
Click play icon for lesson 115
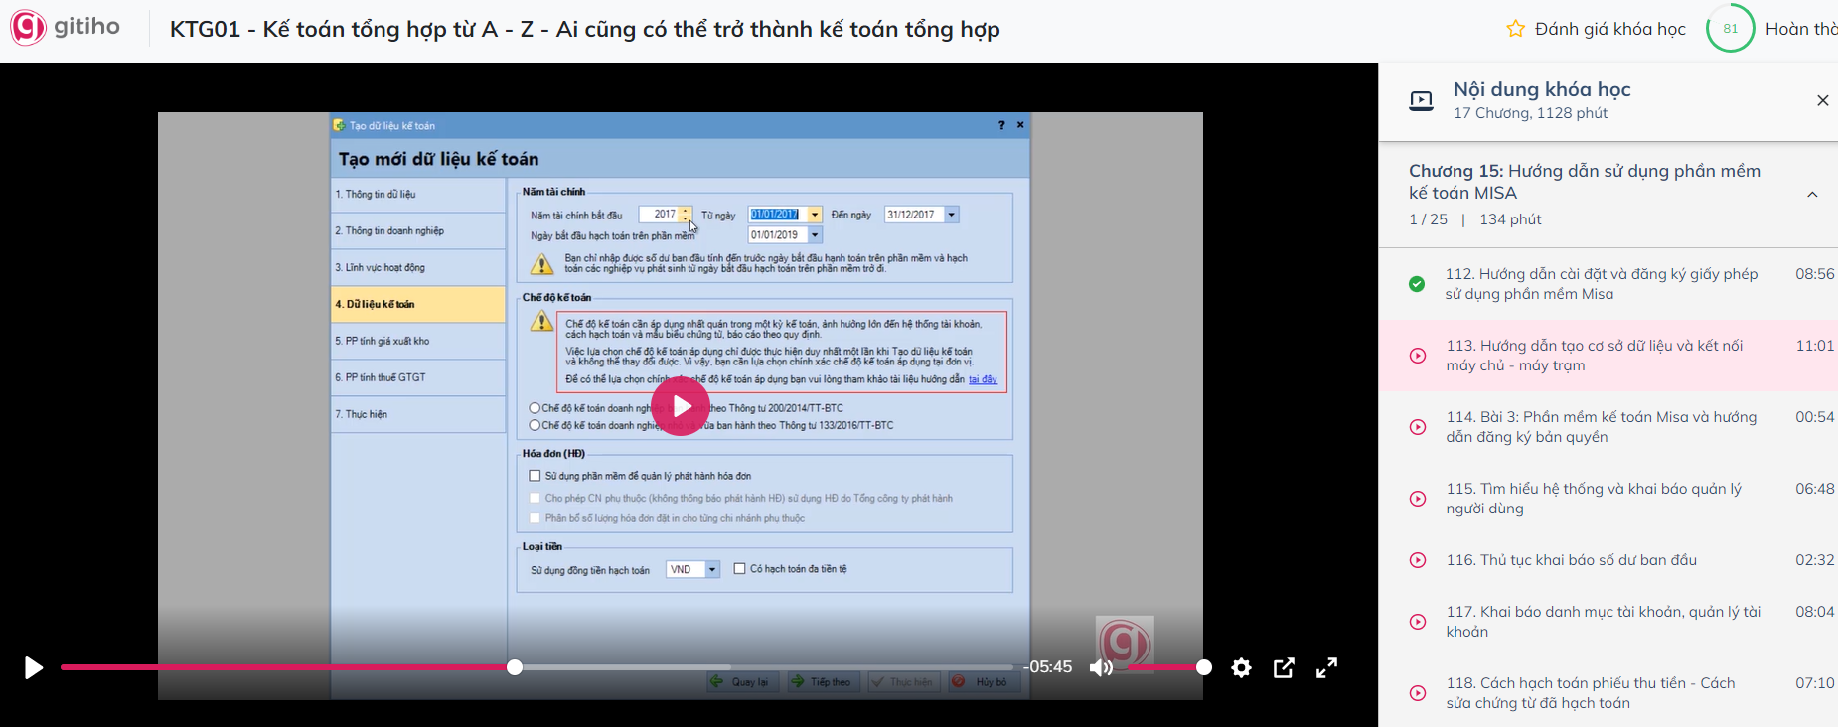click(x=1418, y=499)
